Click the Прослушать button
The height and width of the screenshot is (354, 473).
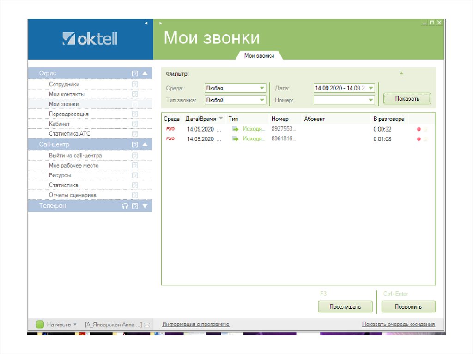tap(345, 306)
